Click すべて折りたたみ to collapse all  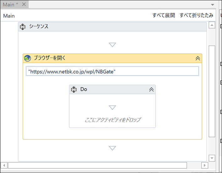tap(196, 15)
